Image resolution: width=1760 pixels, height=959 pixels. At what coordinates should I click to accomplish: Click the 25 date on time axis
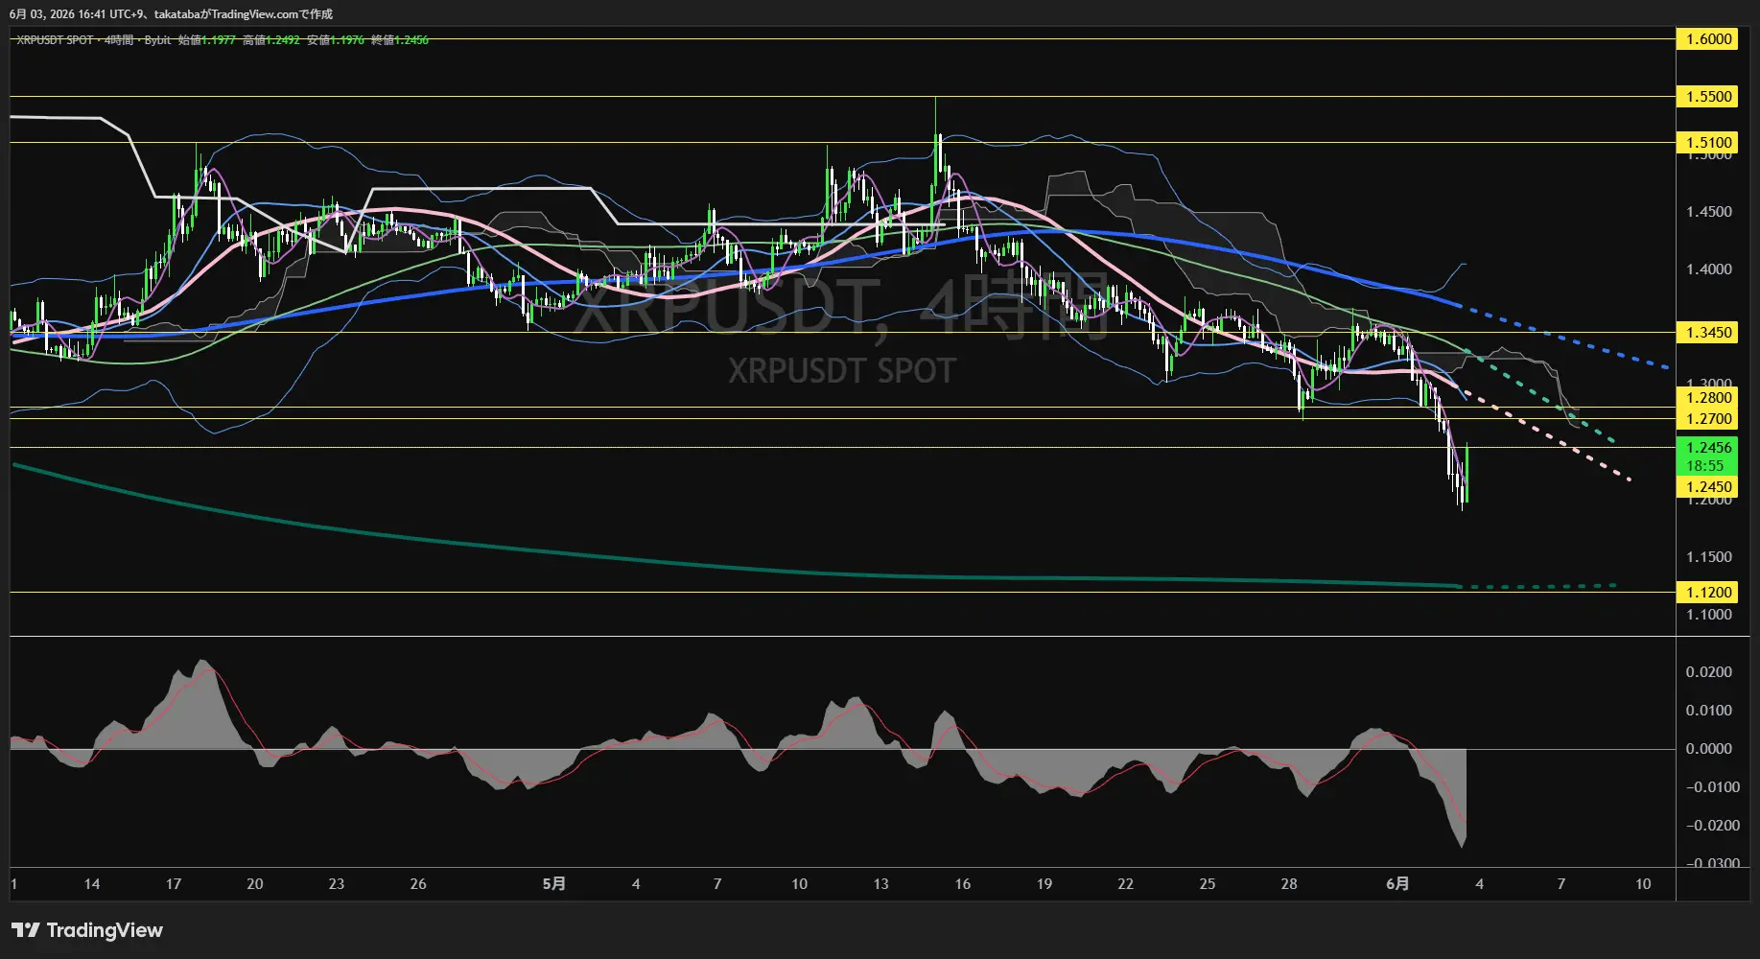pyautogui.click(x=1208, y=884)
